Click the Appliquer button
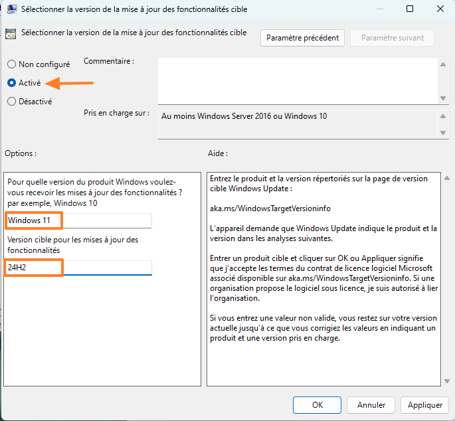This screenshot has width=455, height=421. (425, 405)
